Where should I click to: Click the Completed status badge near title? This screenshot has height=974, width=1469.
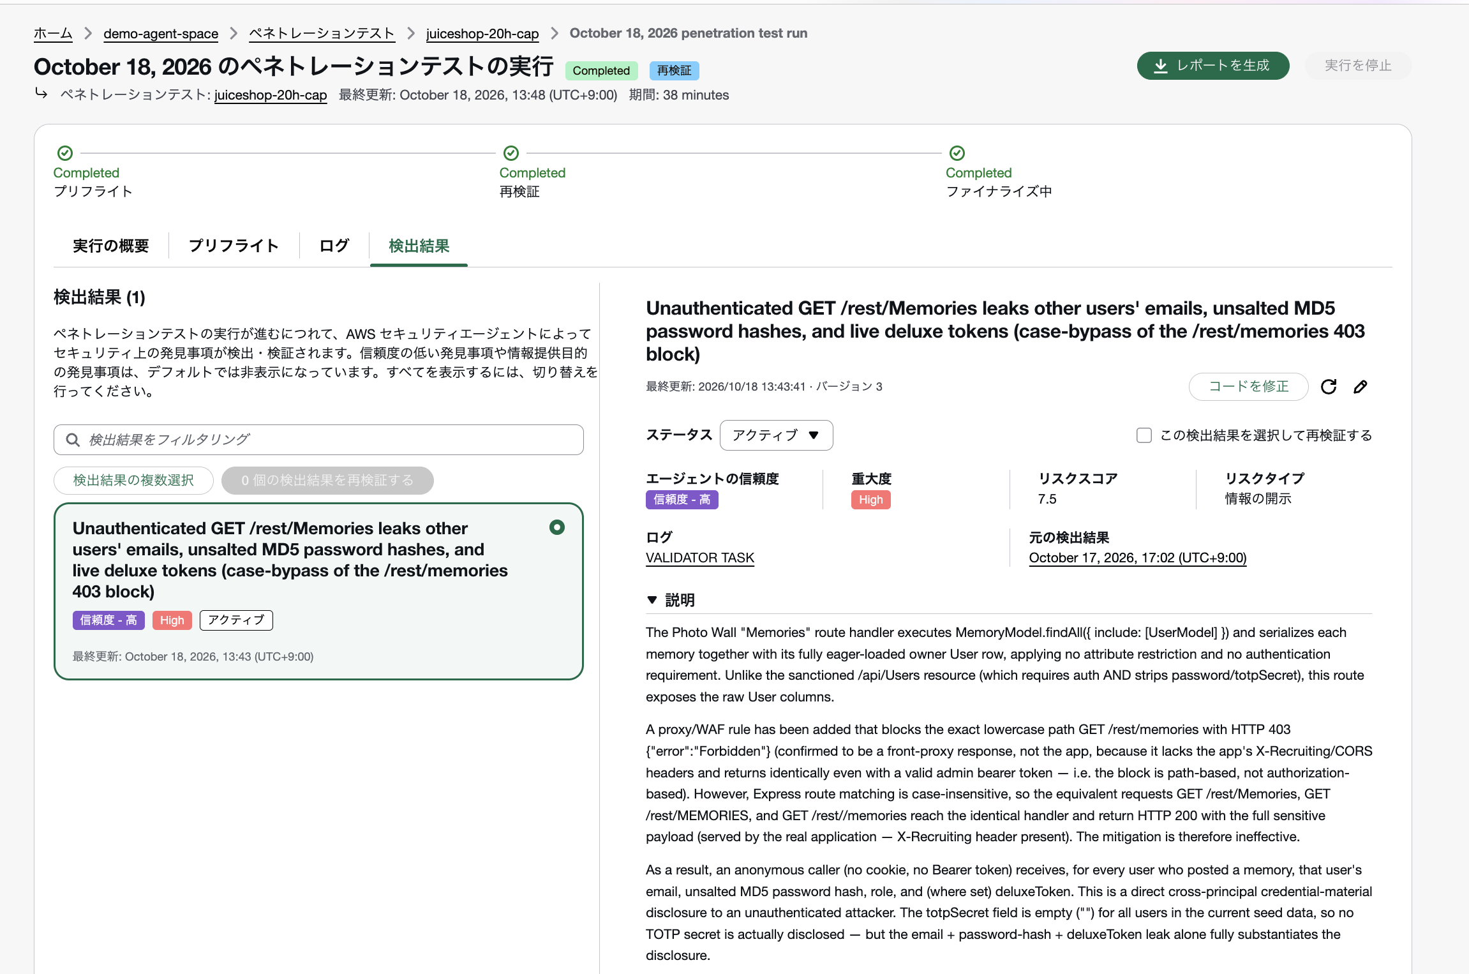pos(601,70)
